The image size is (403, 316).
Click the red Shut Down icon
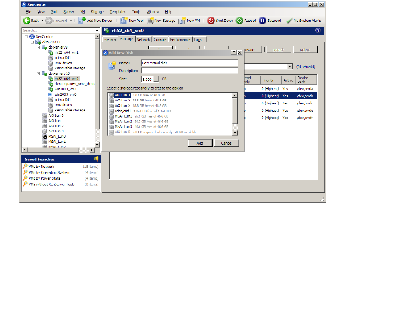(211, 21)
